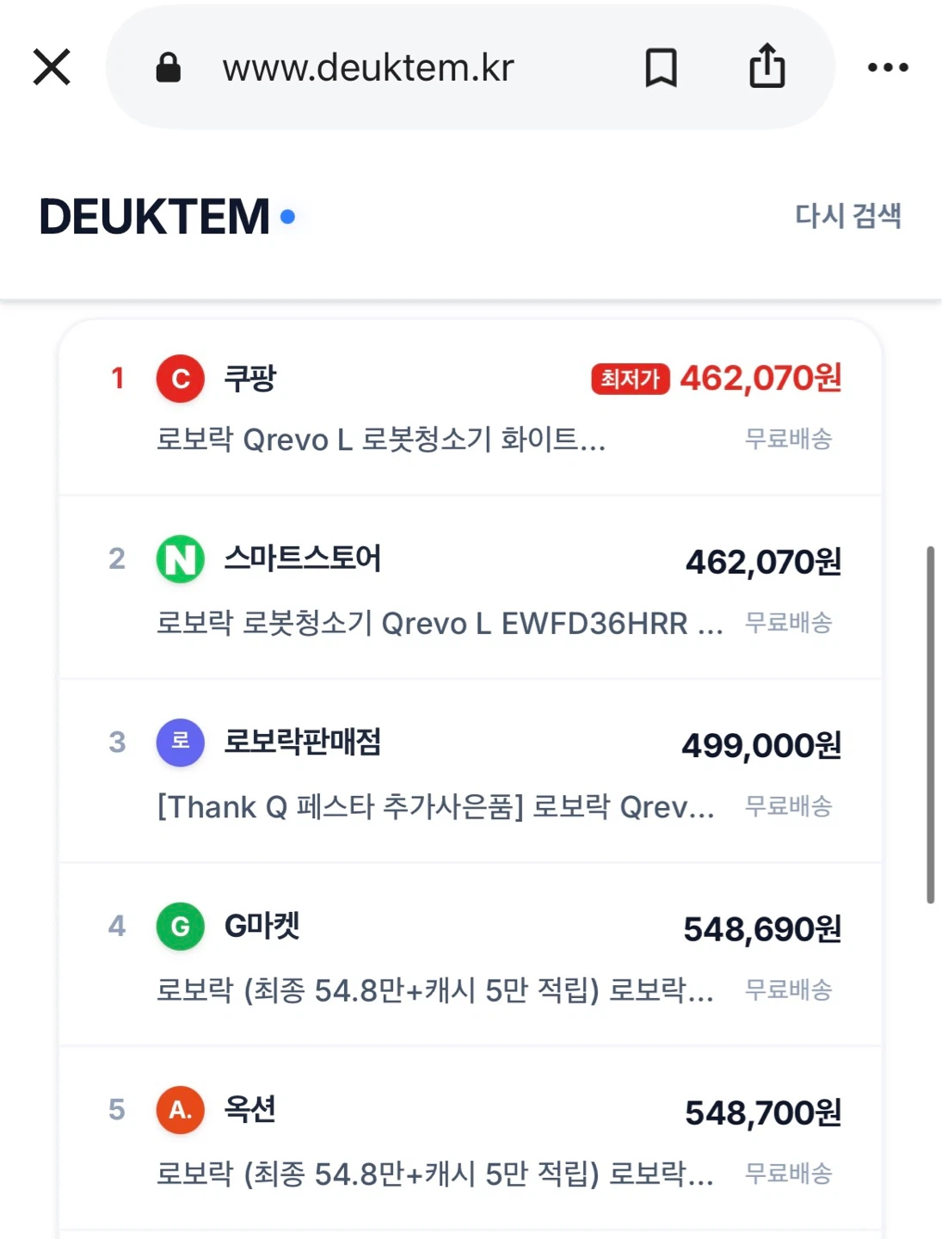
Task: Open the G마켓 548,690원 offer
Action: pyautogui.click(x=471, y=955)
